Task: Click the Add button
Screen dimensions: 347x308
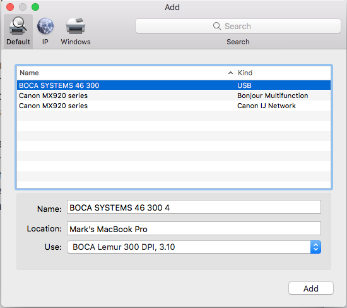Action: 311,288
